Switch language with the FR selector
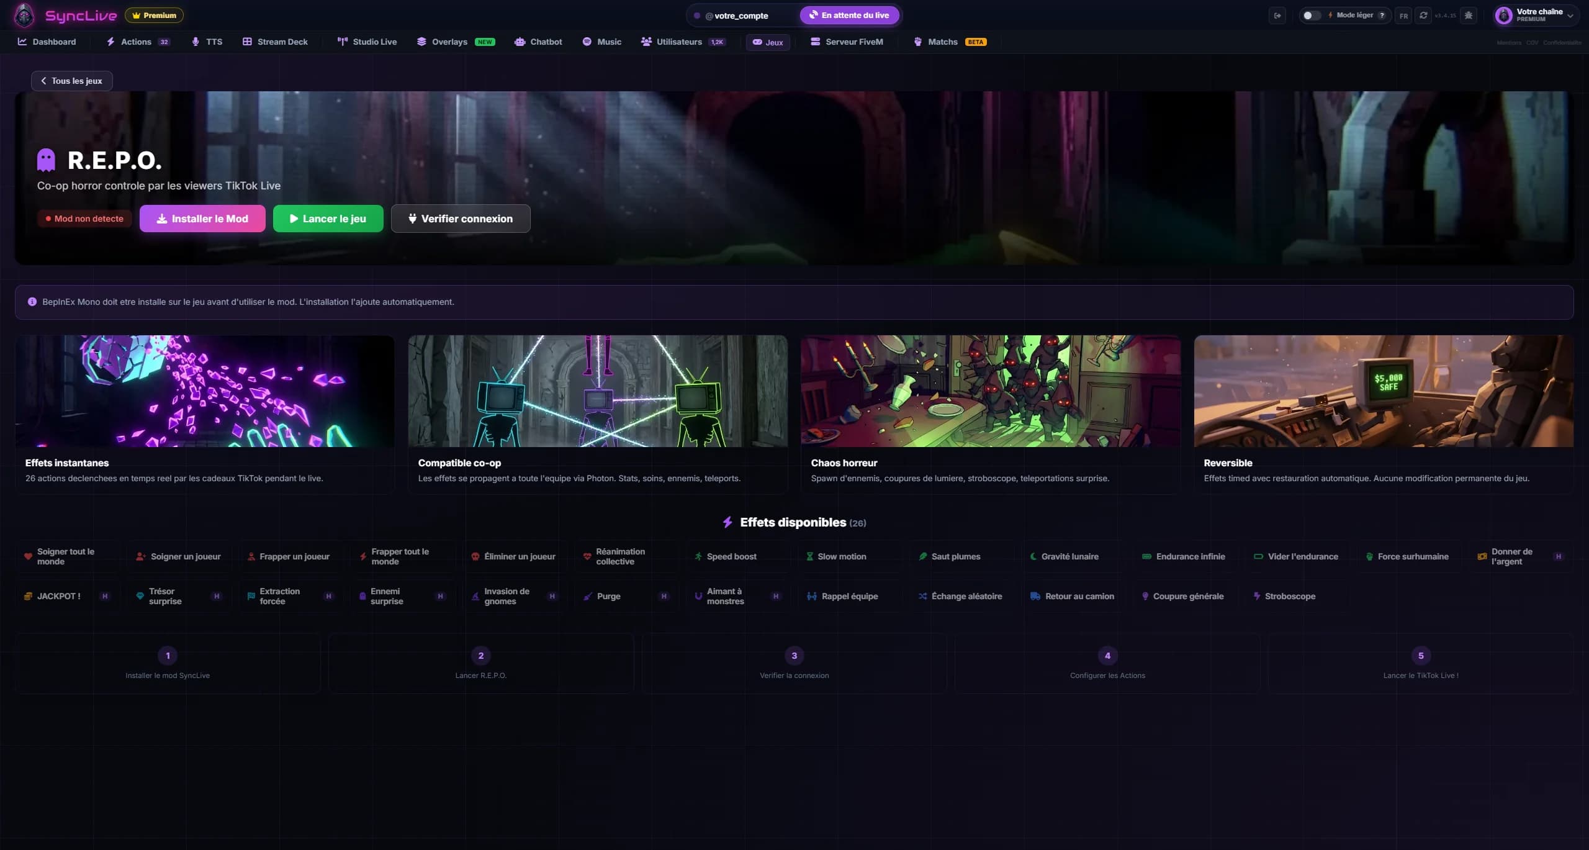This screenshot has height=850, width=1589. tap(1403, 16)
